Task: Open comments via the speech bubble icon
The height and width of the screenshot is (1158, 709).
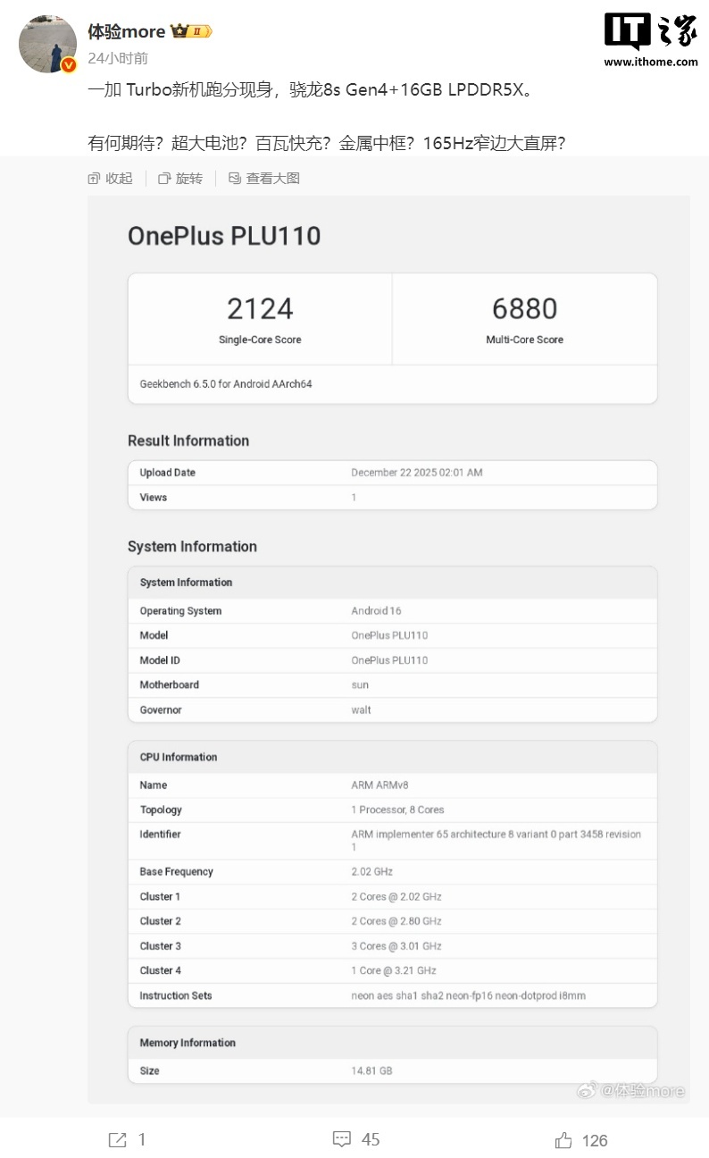Action: coord(342,1139)
